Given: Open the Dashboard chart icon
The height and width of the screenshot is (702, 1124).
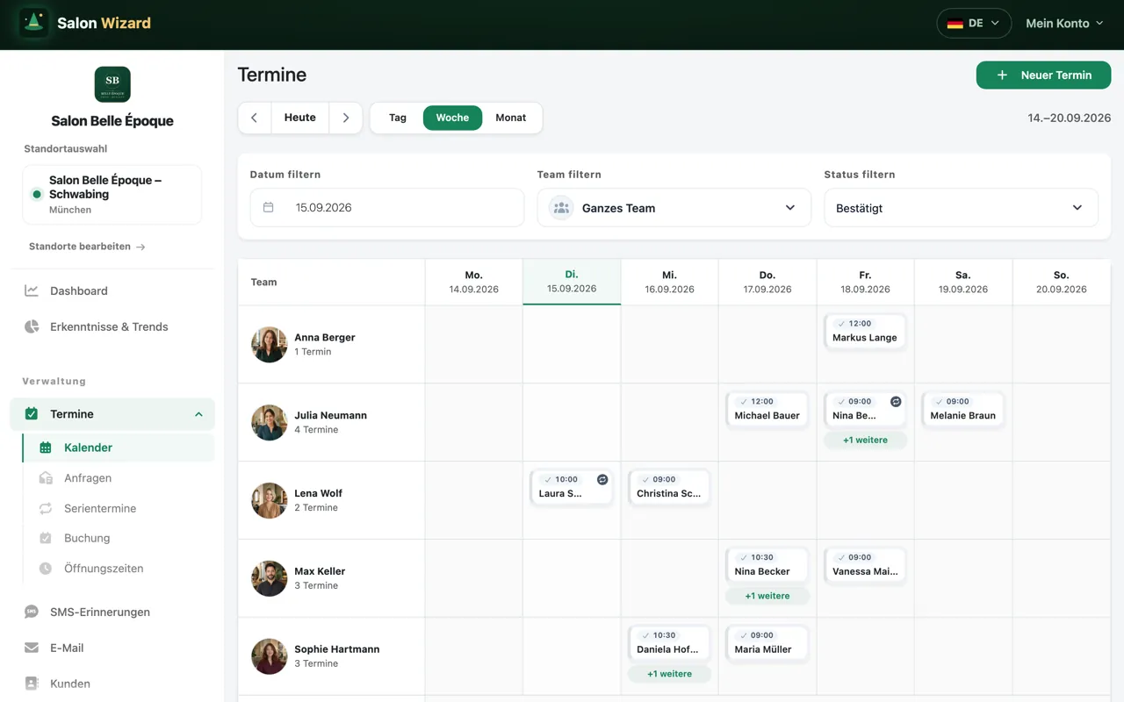Looking at the screenshot, I should pyautogui.click(x=32, y=290).
